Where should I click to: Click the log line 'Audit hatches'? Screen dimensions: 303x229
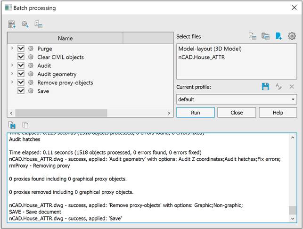(25, 139)
